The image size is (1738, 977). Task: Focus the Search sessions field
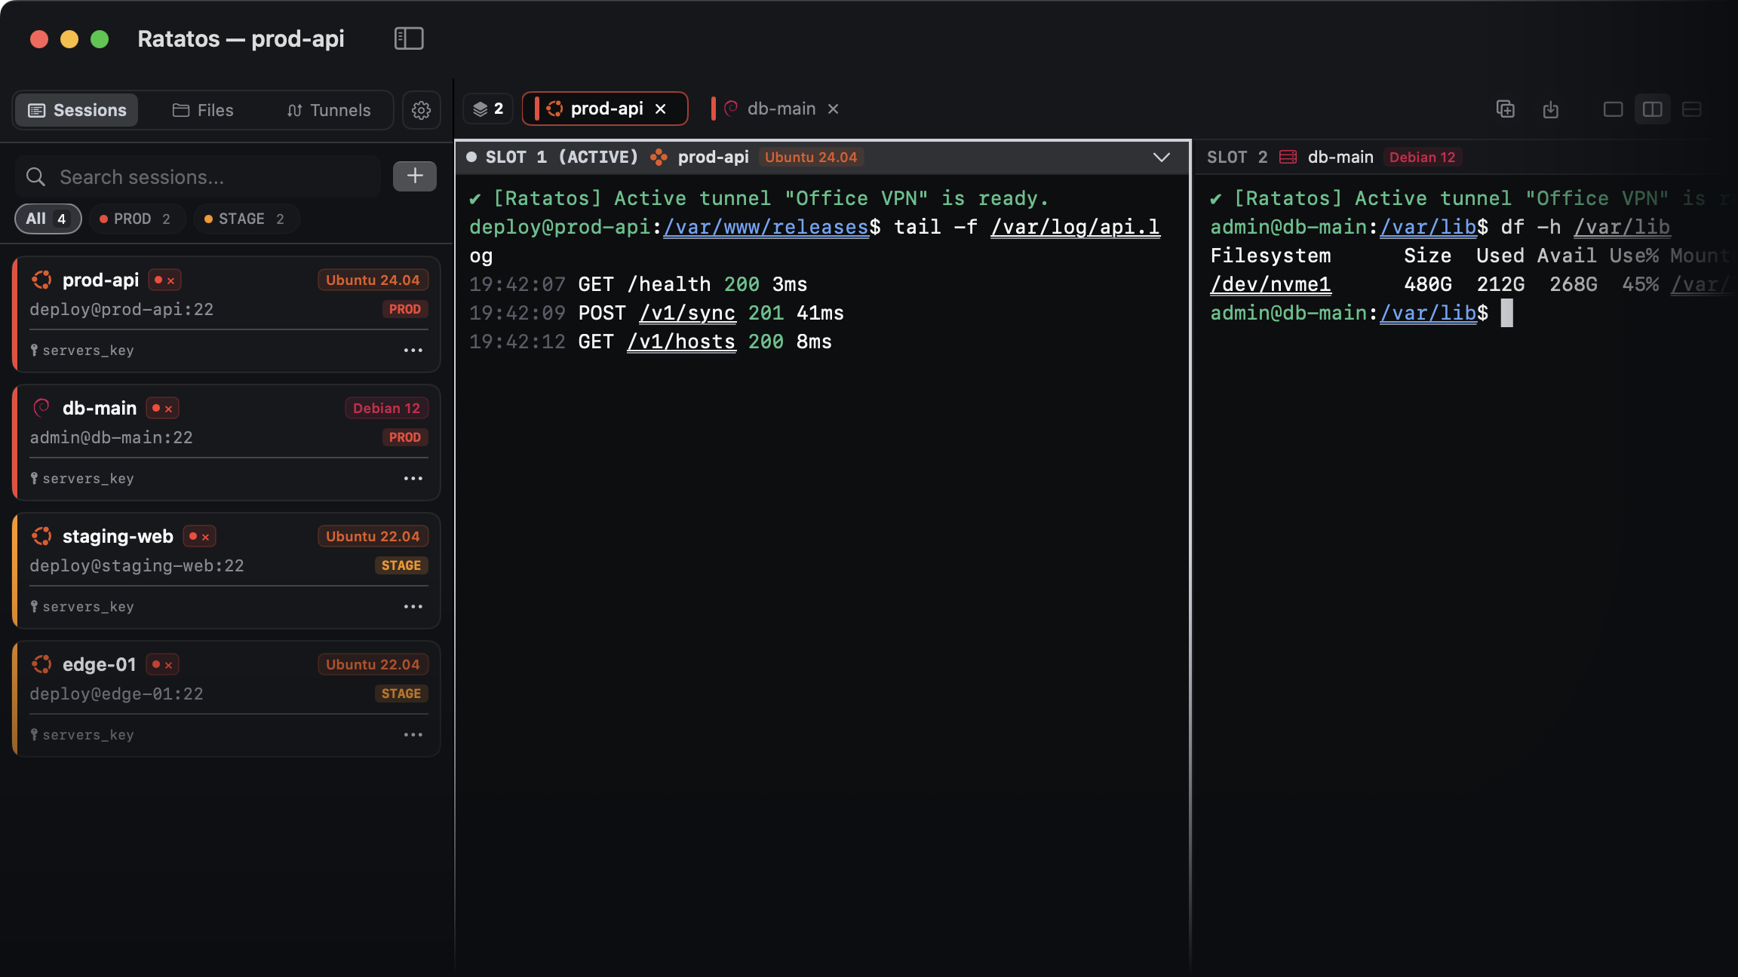(199, 177)
